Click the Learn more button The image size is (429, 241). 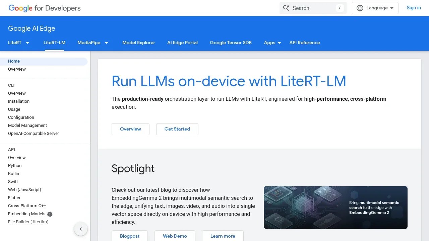coord(223,236)
